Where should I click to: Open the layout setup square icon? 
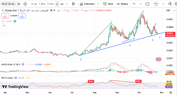[x=147, y=4]
